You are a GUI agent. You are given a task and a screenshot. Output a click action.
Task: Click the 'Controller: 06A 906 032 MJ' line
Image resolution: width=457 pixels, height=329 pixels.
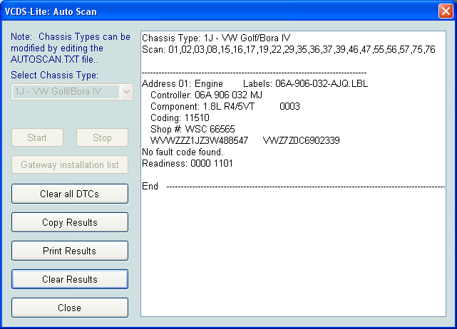(206, 95)
